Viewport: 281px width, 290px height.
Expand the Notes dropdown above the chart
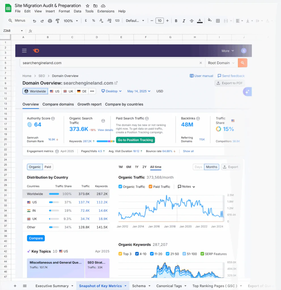click(186, 186)
